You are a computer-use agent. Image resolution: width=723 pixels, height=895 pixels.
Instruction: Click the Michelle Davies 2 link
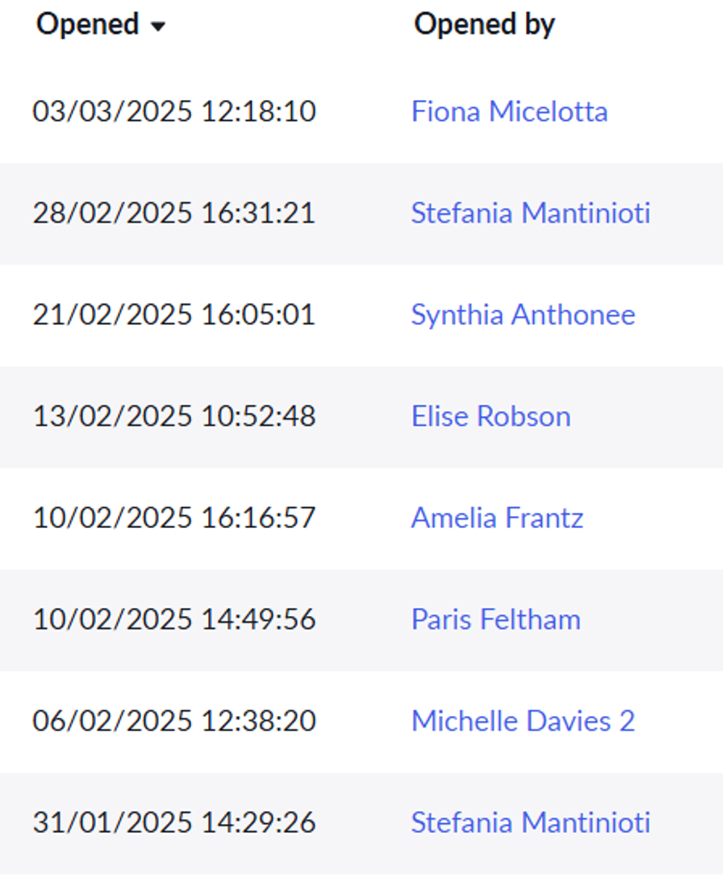523,720
